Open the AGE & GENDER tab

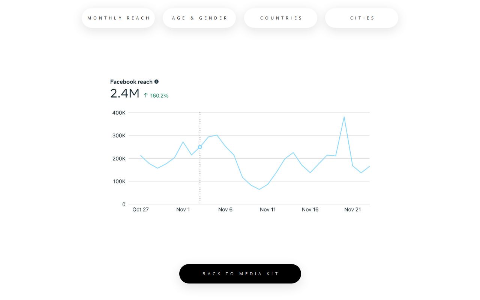[x=199, y=18]
